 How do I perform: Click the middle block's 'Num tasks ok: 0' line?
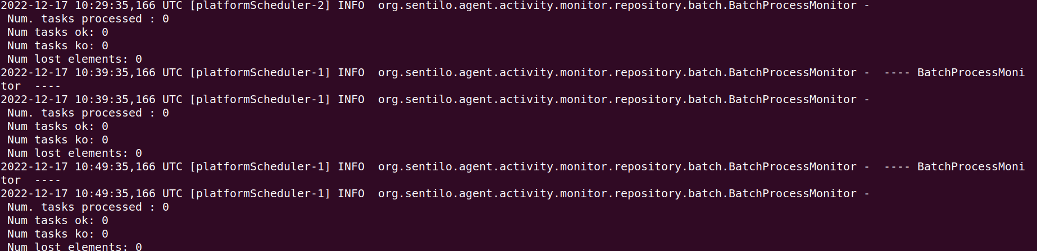point(57,127)
